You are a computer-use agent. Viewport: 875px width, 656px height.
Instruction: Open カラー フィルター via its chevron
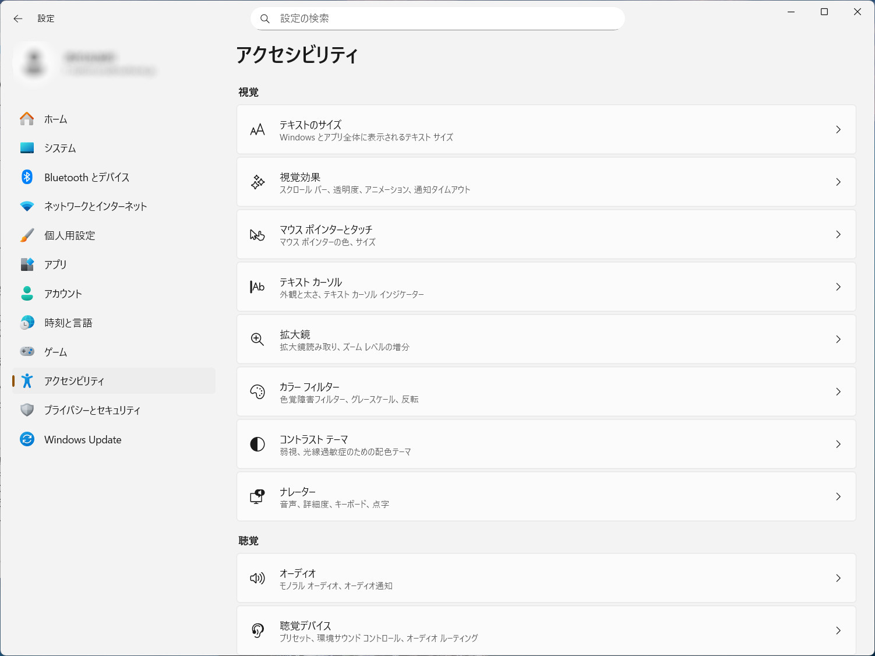click(x=838, y=392)
